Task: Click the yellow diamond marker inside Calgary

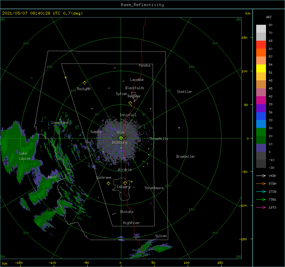Action: (125, 183)
